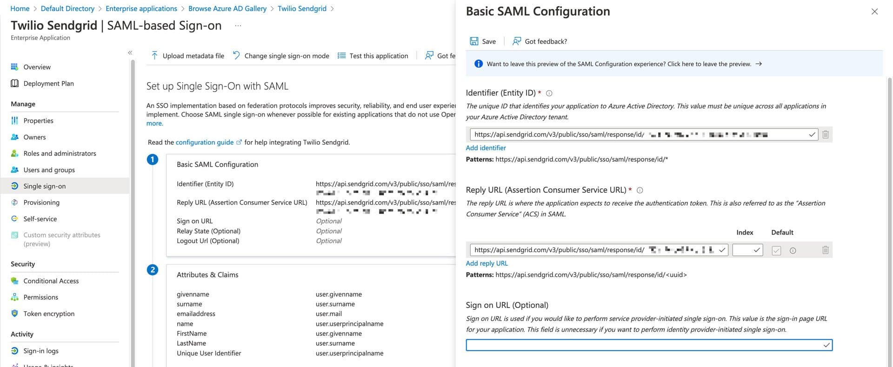Delete the Reply URL with trash icon
The width and height of the screenshot is (893, 367).
tap(825, 250)
